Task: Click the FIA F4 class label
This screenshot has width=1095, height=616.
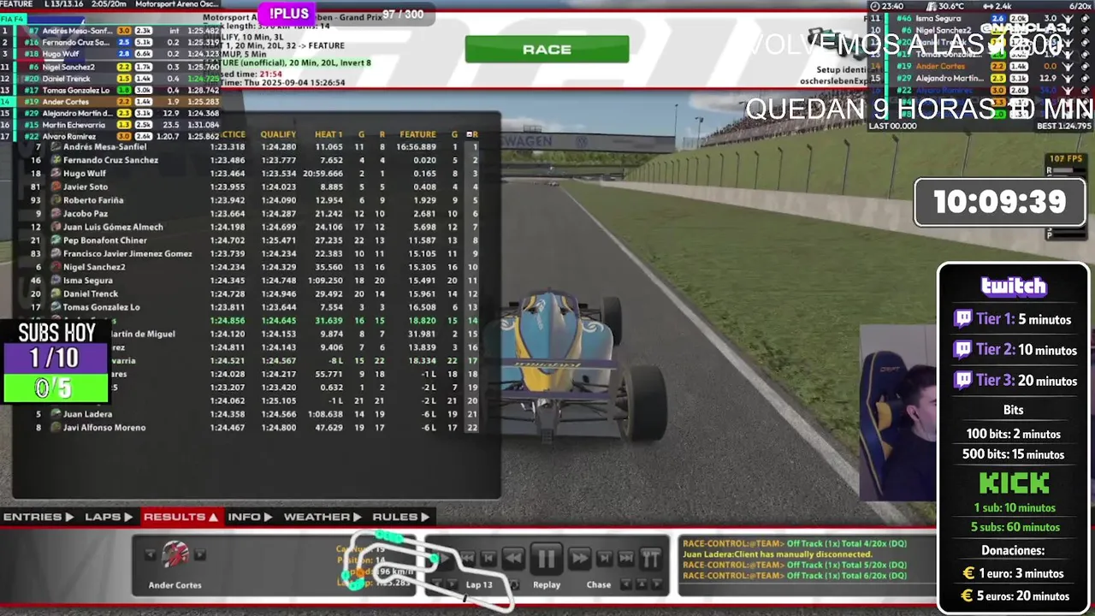Action: click(14, 18)
